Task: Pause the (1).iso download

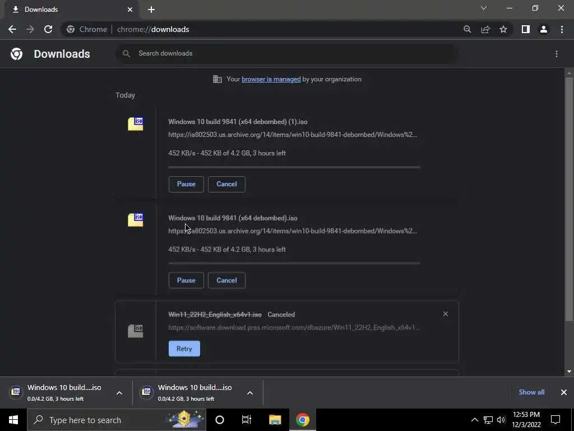Action: click(186, 184)
